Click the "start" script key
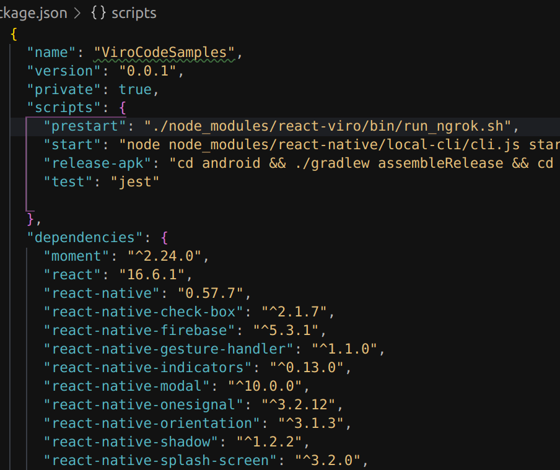Viewport: 560px width, 470px height. (x=72, y=145)
